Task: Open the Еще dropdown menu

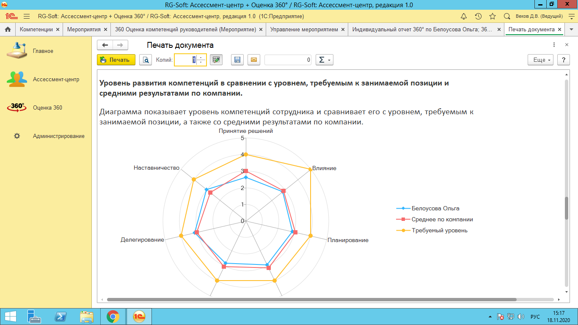Action: tap(541, 60)
